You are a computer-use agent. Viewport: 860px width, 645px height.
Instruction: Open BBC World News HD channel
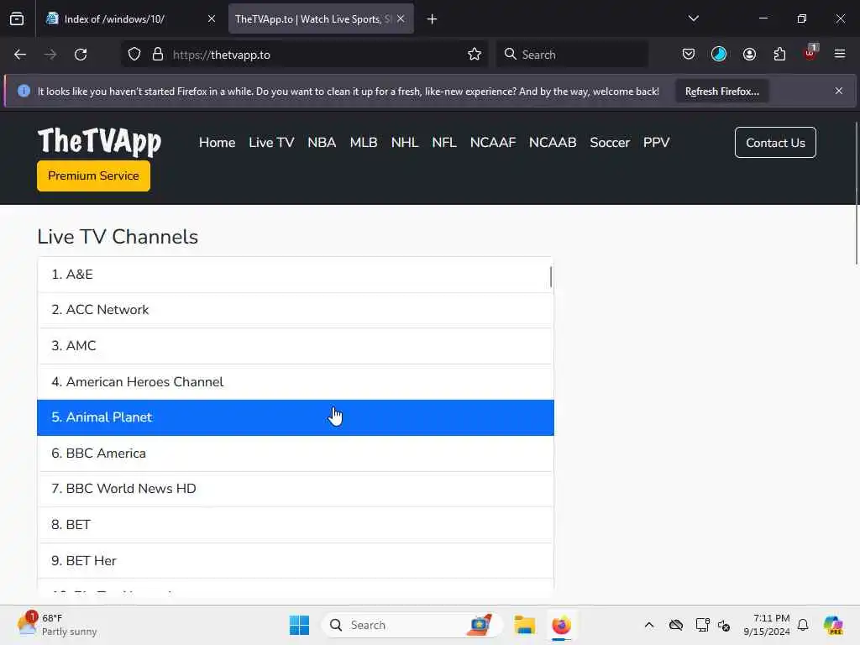(295, 489)
